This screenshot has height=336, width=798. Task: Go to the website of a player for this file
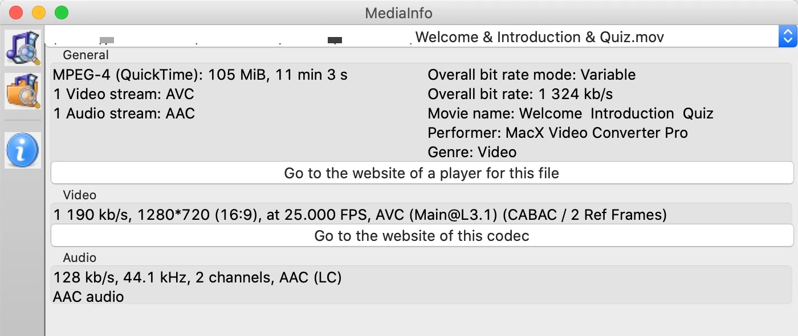tap(422, 173)
